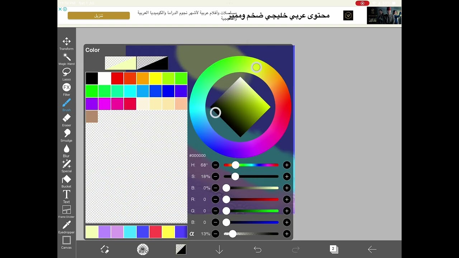Pick the red palette swatch

tap(117, 78)
